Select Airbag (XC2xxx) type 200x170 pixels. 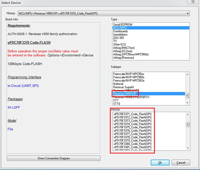coord(151,51)
